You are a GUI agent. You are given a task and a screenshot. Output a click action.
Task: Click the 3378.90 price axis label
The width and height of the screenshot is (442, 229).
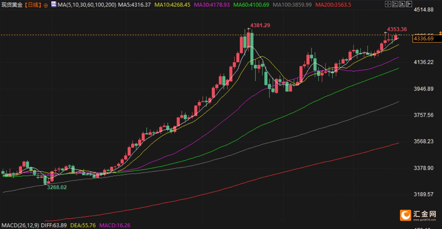[x=424, y=168]
